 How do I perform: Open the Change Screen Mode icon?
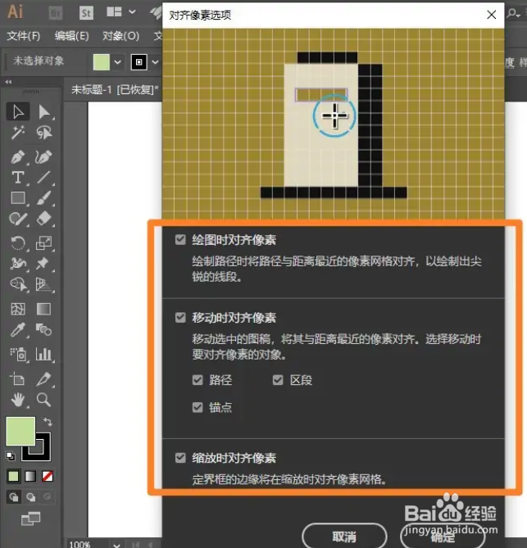(30, 519)
